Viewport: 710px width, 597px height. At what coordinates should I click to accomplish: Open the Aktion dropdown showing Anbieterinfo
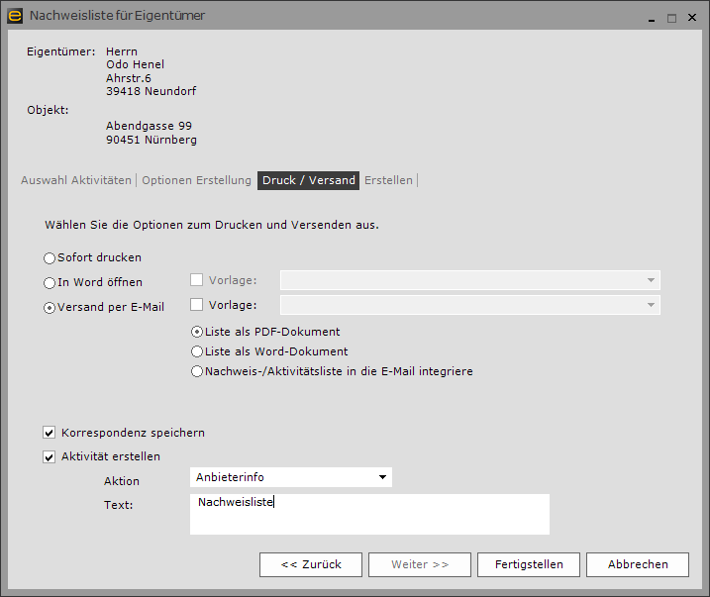(x=382, y=478)
